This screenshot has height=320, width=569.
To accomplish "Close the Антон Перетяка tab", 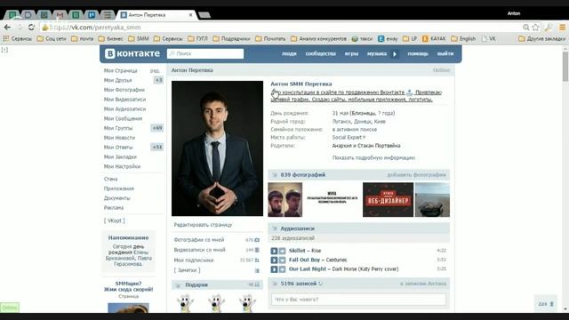I will (190, 15).
